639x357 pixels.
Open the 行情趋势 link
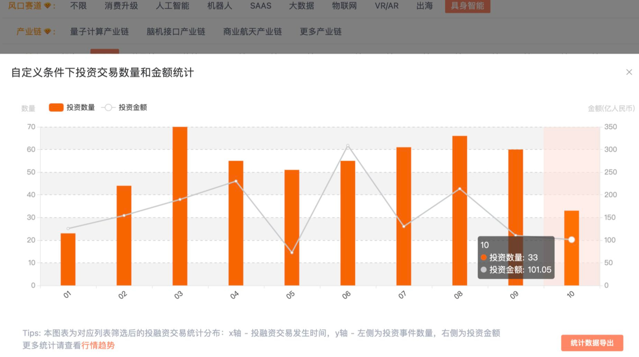pos(98,345)
